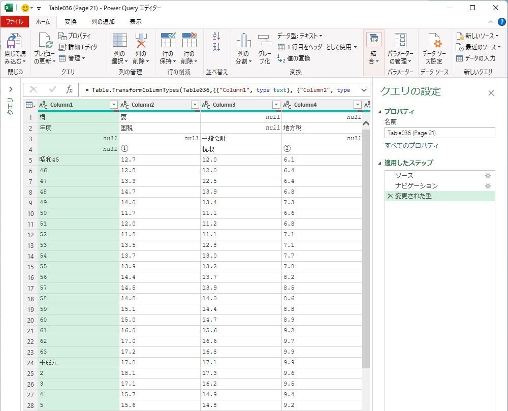
Task: Sort ascending with the A-Z icon
Action: point(217,36)
